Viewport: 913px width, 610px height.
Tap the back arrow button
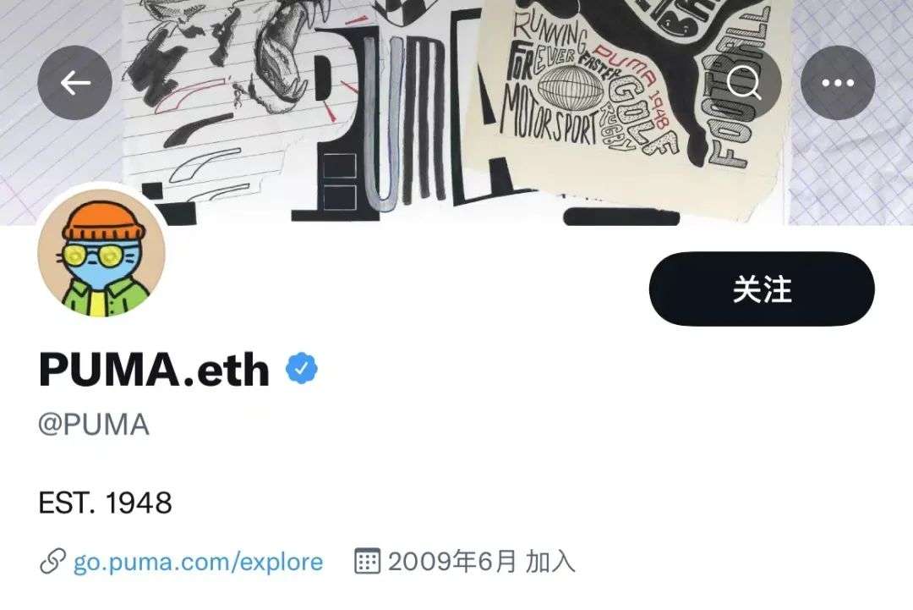coord(74,83)
